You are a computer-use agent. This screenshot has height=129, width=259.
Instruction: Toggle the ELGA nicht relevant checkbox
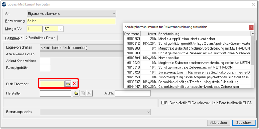click(163, 103)
